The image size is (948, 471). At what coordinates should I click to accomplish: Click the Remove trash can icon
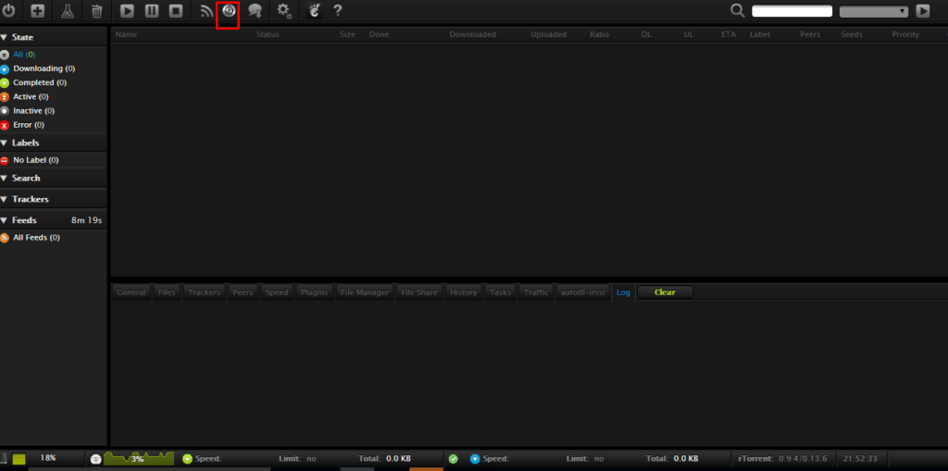tap(96, 11)
